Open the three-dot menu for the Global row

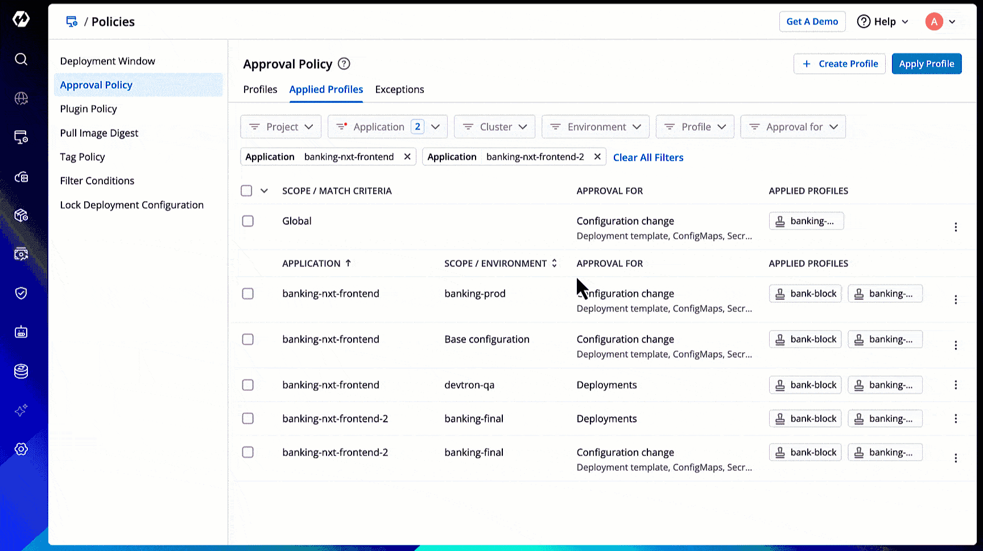(x=956, y=227)
